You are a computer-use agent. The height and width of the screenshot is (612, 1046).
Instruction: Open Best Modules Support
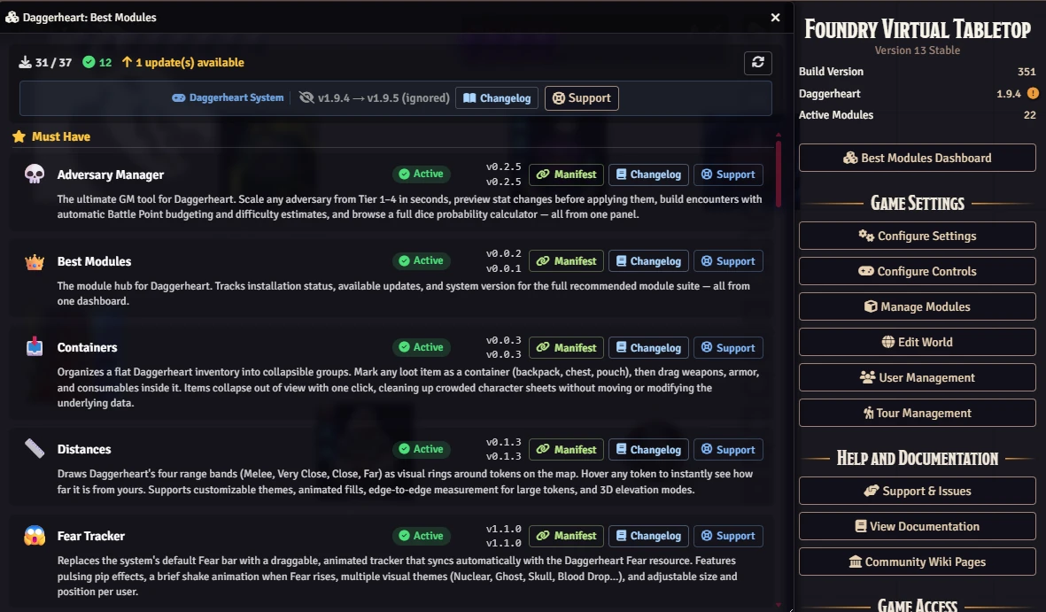[x=728, y=261]
